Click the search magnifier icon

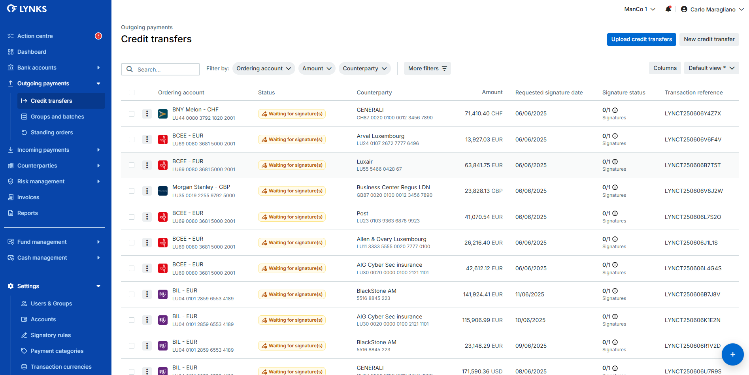coord(130,69)
